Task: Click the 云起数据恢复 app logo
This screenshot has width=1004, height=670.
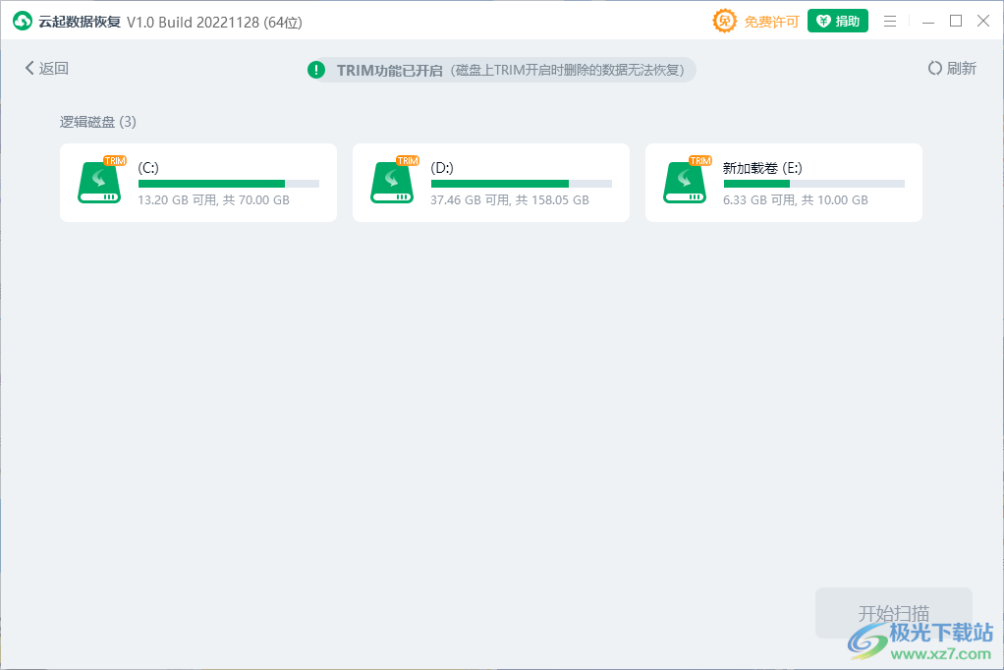Action: point(23,21)
